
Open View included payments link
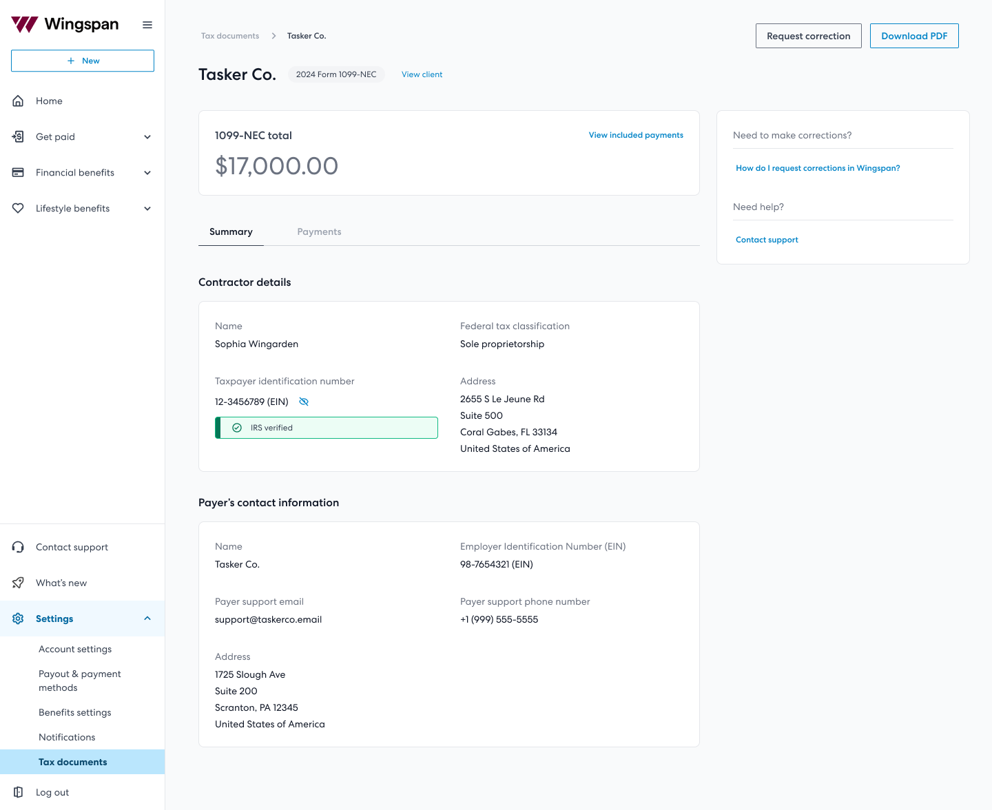click(x=636, y=135)
